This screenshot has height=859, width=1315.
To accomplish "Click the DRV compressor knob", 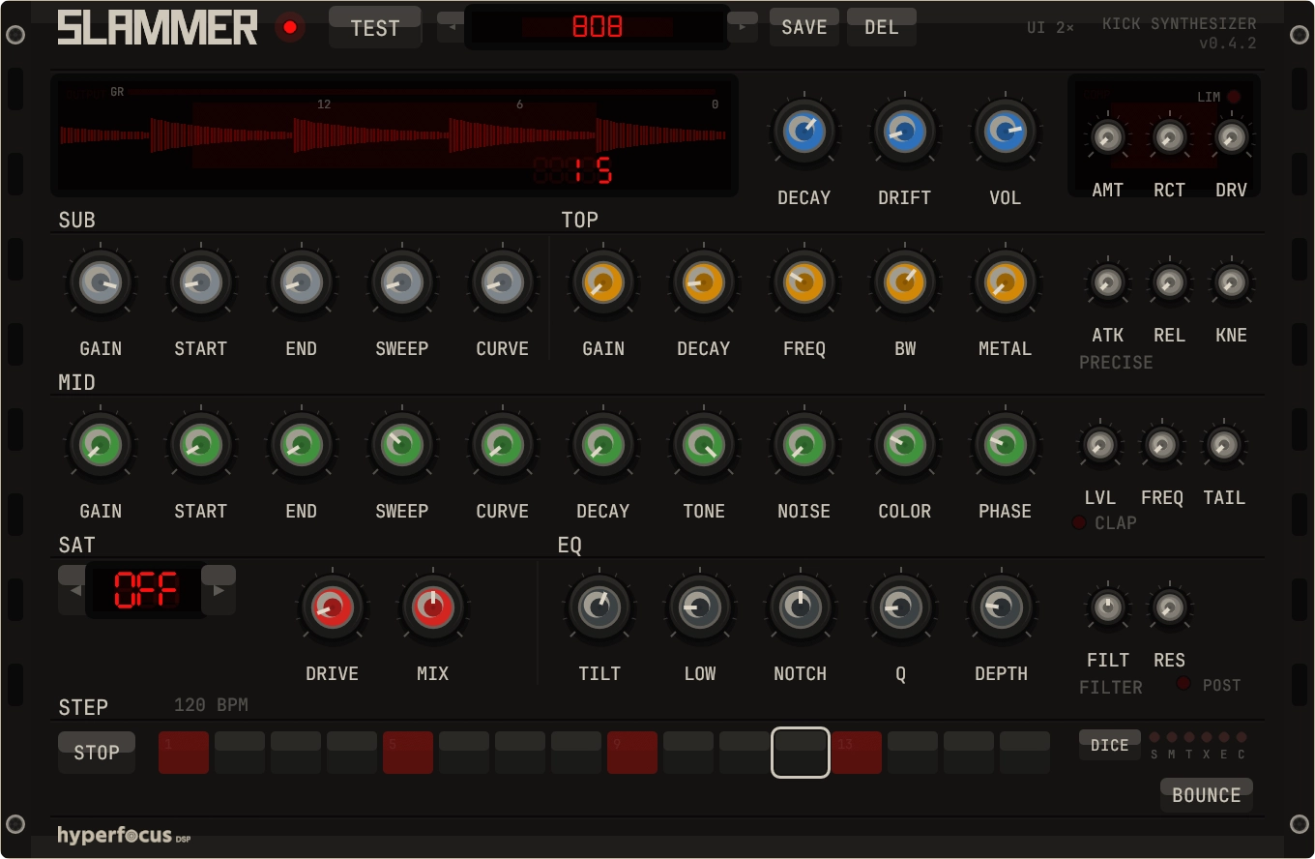I will 1231,138.
